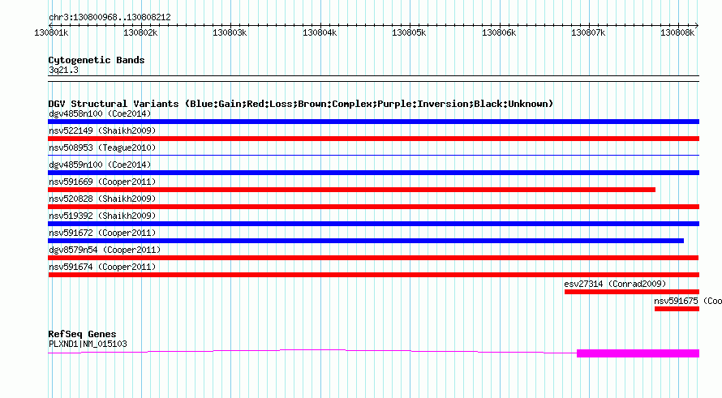Click the red nsv520828 variant bar
The height and width of the screenshot is (398, 722).
pos(373,207)
